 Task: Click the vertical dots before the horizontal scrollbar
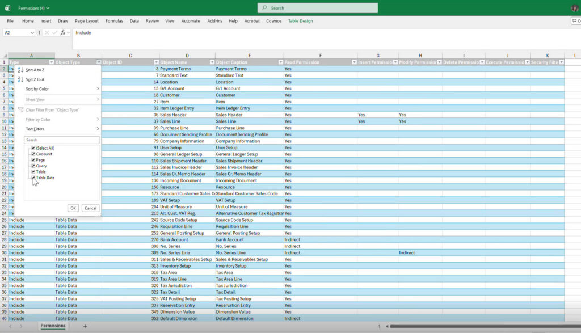[378, 326]
